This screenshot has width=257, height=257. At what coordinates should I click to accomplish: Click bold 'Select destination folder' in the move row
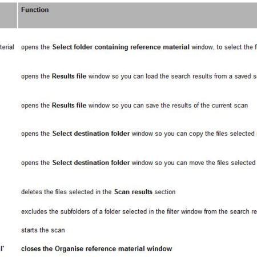[91, 163]
